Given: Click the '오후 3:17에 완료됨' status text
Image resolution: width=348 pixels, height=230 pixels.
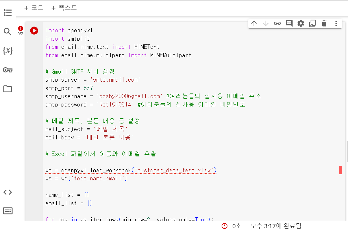Looking at the screenshot, I should [x=276, y=226].
